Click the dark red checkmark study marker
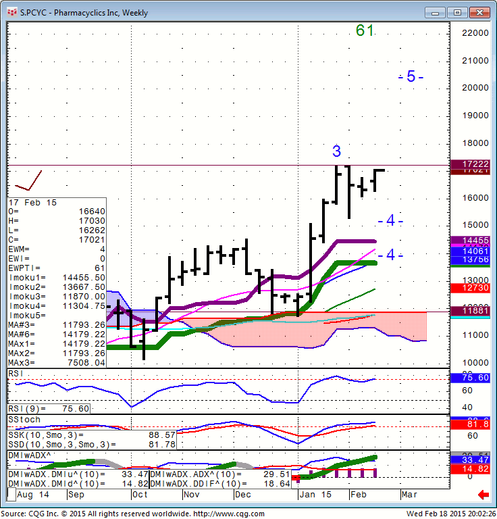 click(x=28, y=180)
